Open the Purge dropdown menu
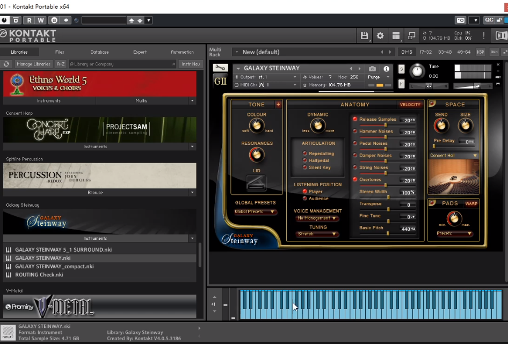The width and height of the screenshot is (508, 344). click(x=379, y=77)
